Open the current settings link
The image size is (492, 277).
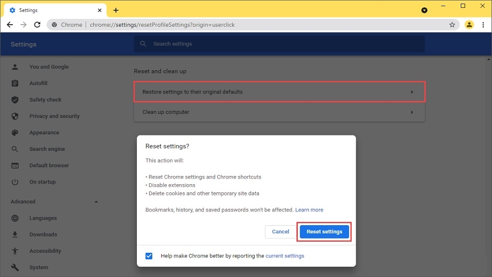(x=284, y=256)
